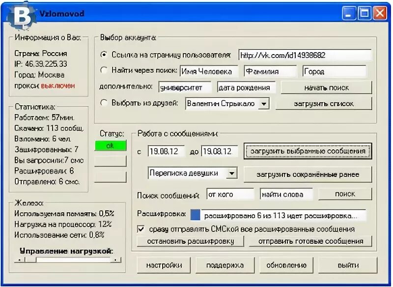Click the 'загрузить список' button
The width and height of the screenshot is (393, 287).
324,104
